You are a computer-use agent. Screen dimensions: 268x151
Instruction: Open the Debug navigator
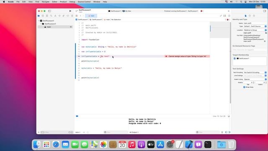(x=64, y=16)
